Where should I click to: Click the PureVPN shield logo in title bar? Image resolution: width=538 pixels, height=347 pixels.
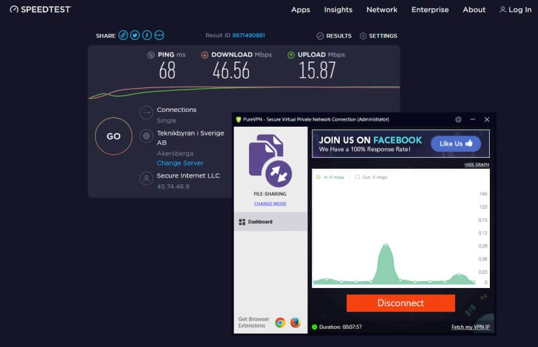point(238,120)
